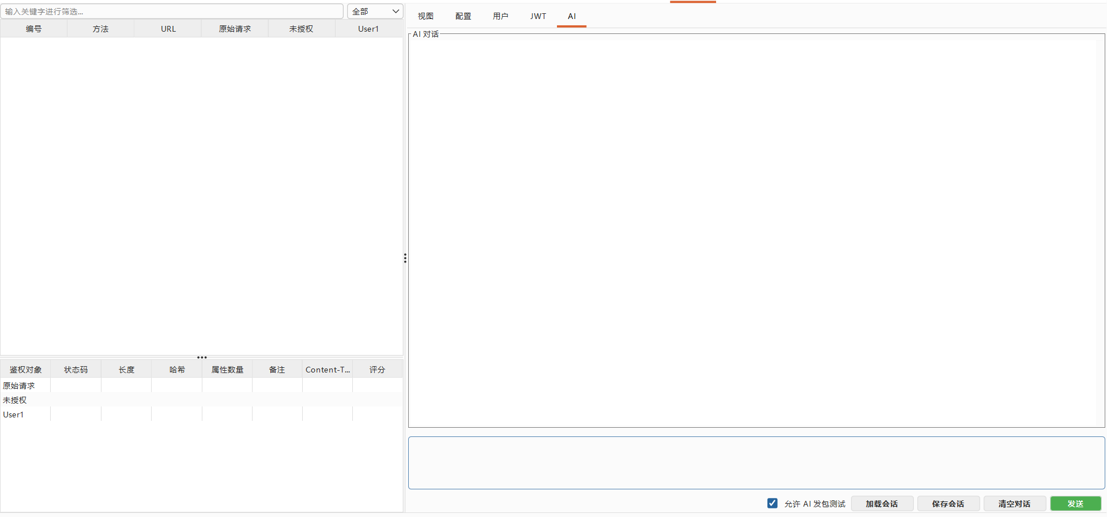Click the 保存会话 button
The width and height of the screenshot is (1107, 517).
tap(948, 504)
